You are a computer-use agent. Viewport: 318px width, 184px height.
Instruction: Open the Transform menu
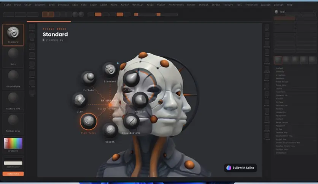[x=251, y=5]
